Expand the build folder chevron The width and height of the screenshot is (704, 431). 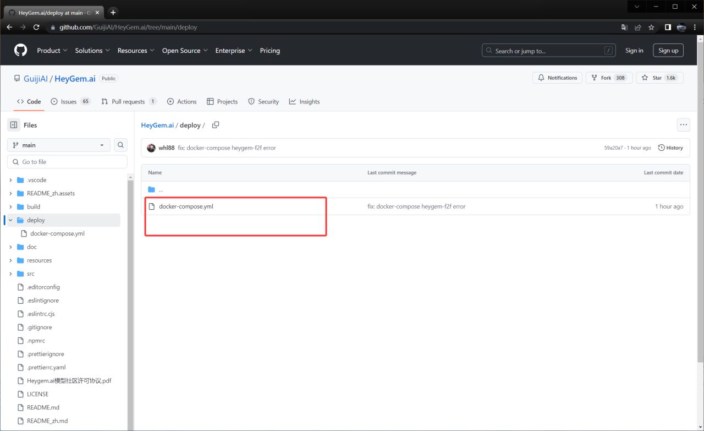click(10, 206)
